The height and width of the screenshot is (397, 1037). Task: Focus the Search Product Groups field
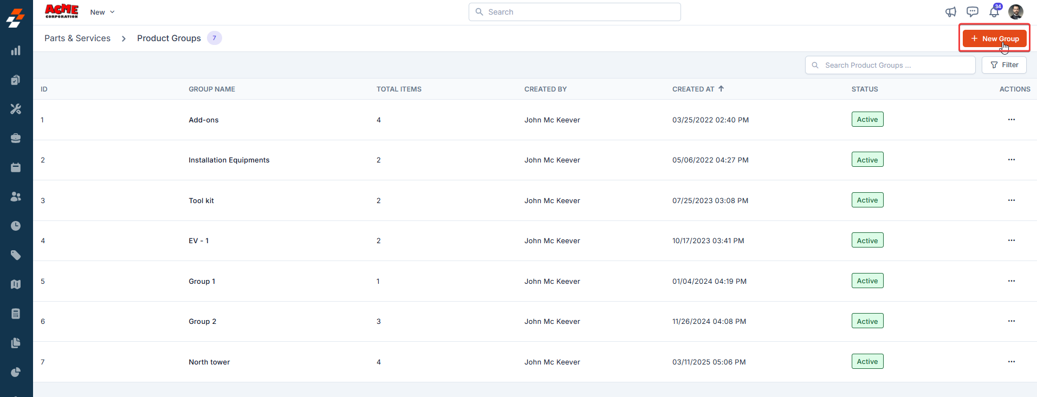tap(890, 65)
